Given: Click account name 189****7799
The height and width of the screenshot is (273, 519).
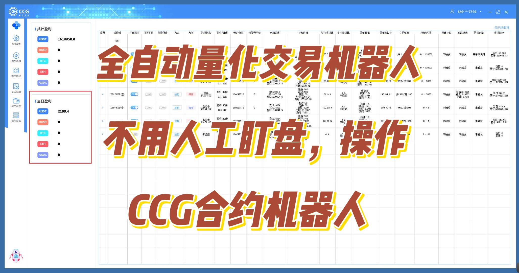Looking at the screenshot, I should (467, 12).
